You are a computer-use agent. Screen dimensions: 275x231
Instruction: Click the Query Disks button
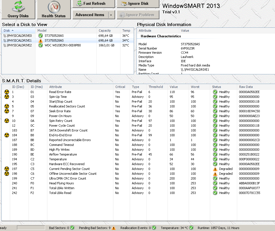pos(18,9)
